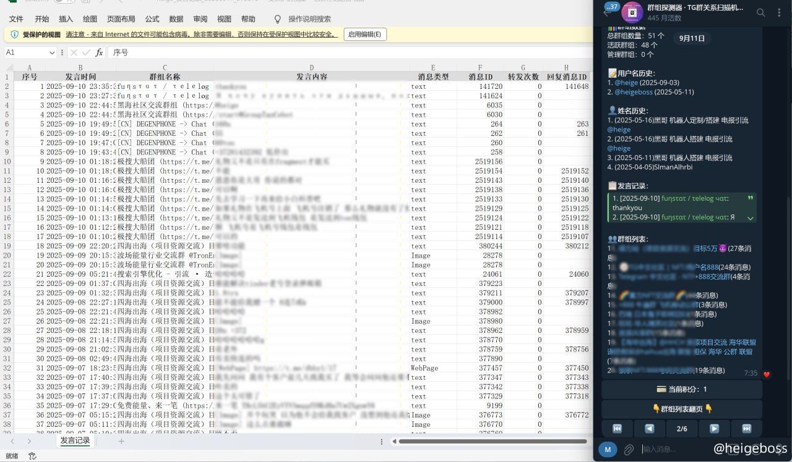Click the heart reaction on the message

tap(767, 374)
